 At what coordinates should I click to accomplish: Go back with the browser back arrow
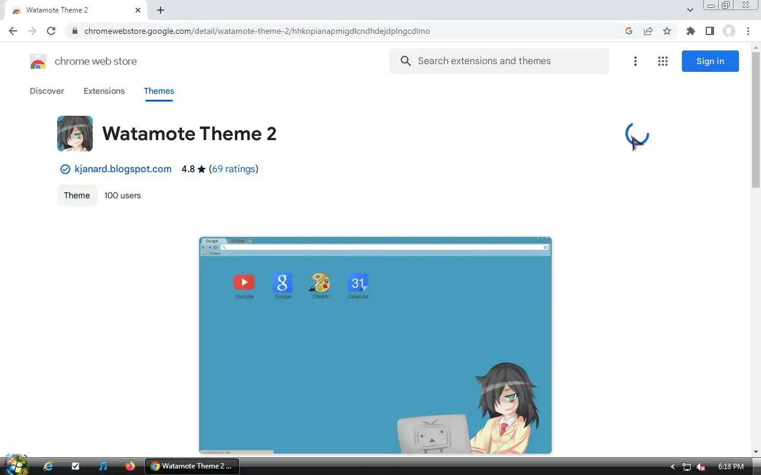(13, 31)
